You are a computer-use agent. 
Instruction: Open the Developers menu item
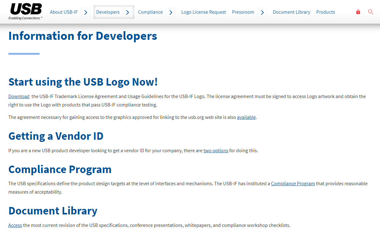108,12
